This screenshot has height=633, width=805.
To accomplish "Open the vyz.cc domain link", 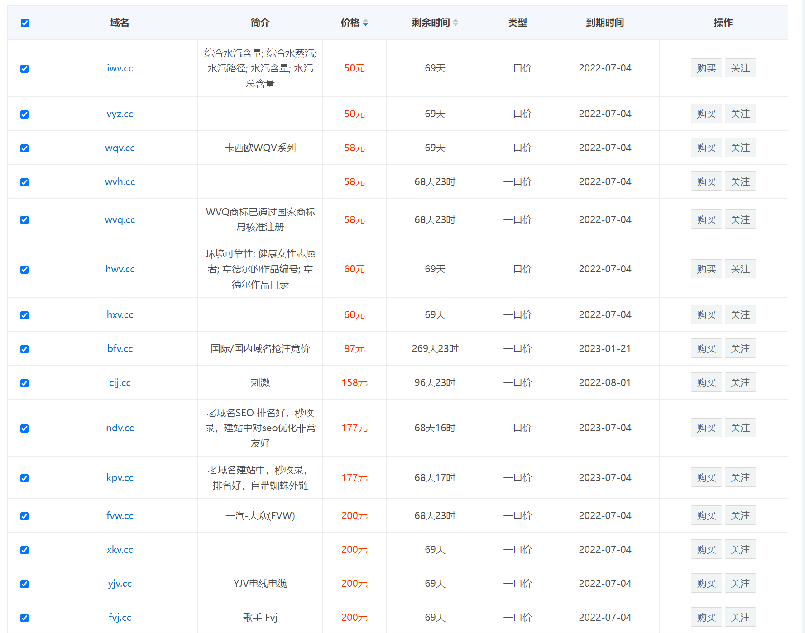I will tap(120, 114).
